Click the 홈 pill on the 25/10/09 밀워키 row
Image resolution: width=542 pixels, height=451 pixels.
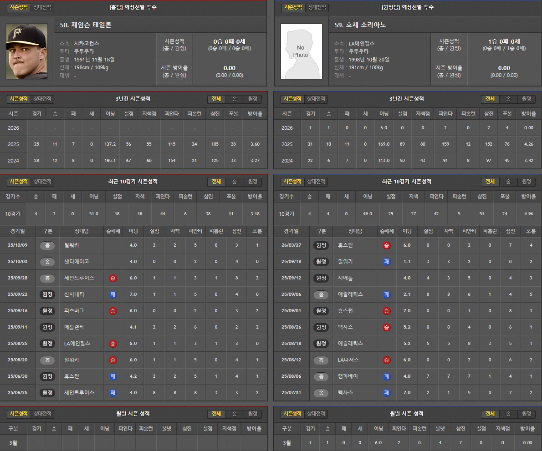(47, 245)
